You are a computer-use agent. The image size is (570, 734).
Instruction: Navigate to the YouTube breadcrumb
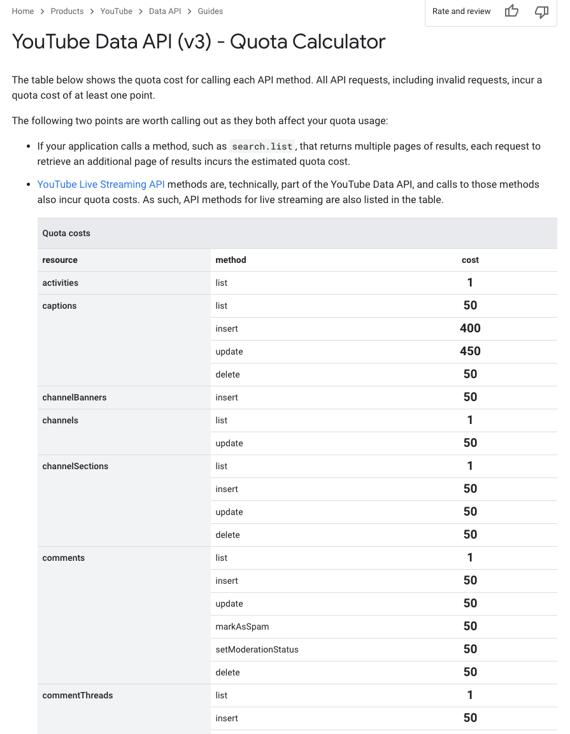(117, 11)
